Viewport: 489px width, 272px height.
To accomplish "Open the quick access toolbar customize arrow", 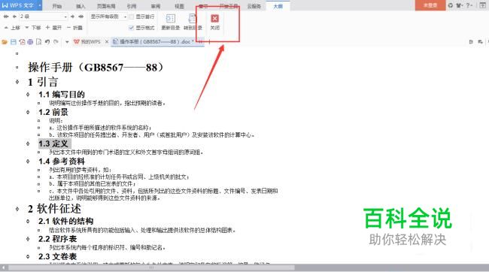I will tap(67, 42).
